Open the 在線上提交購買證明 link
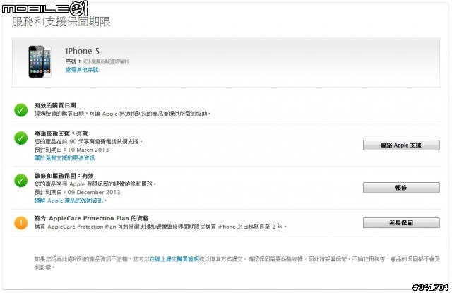Screen dimensions: 452x293 174,259
